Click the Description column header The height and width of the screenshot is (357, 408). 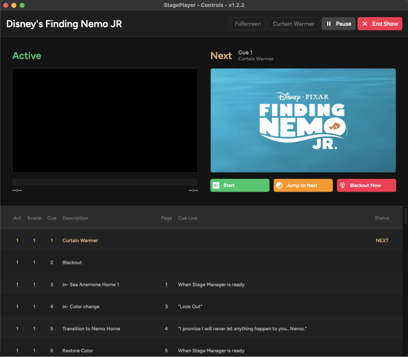point(75,218)
